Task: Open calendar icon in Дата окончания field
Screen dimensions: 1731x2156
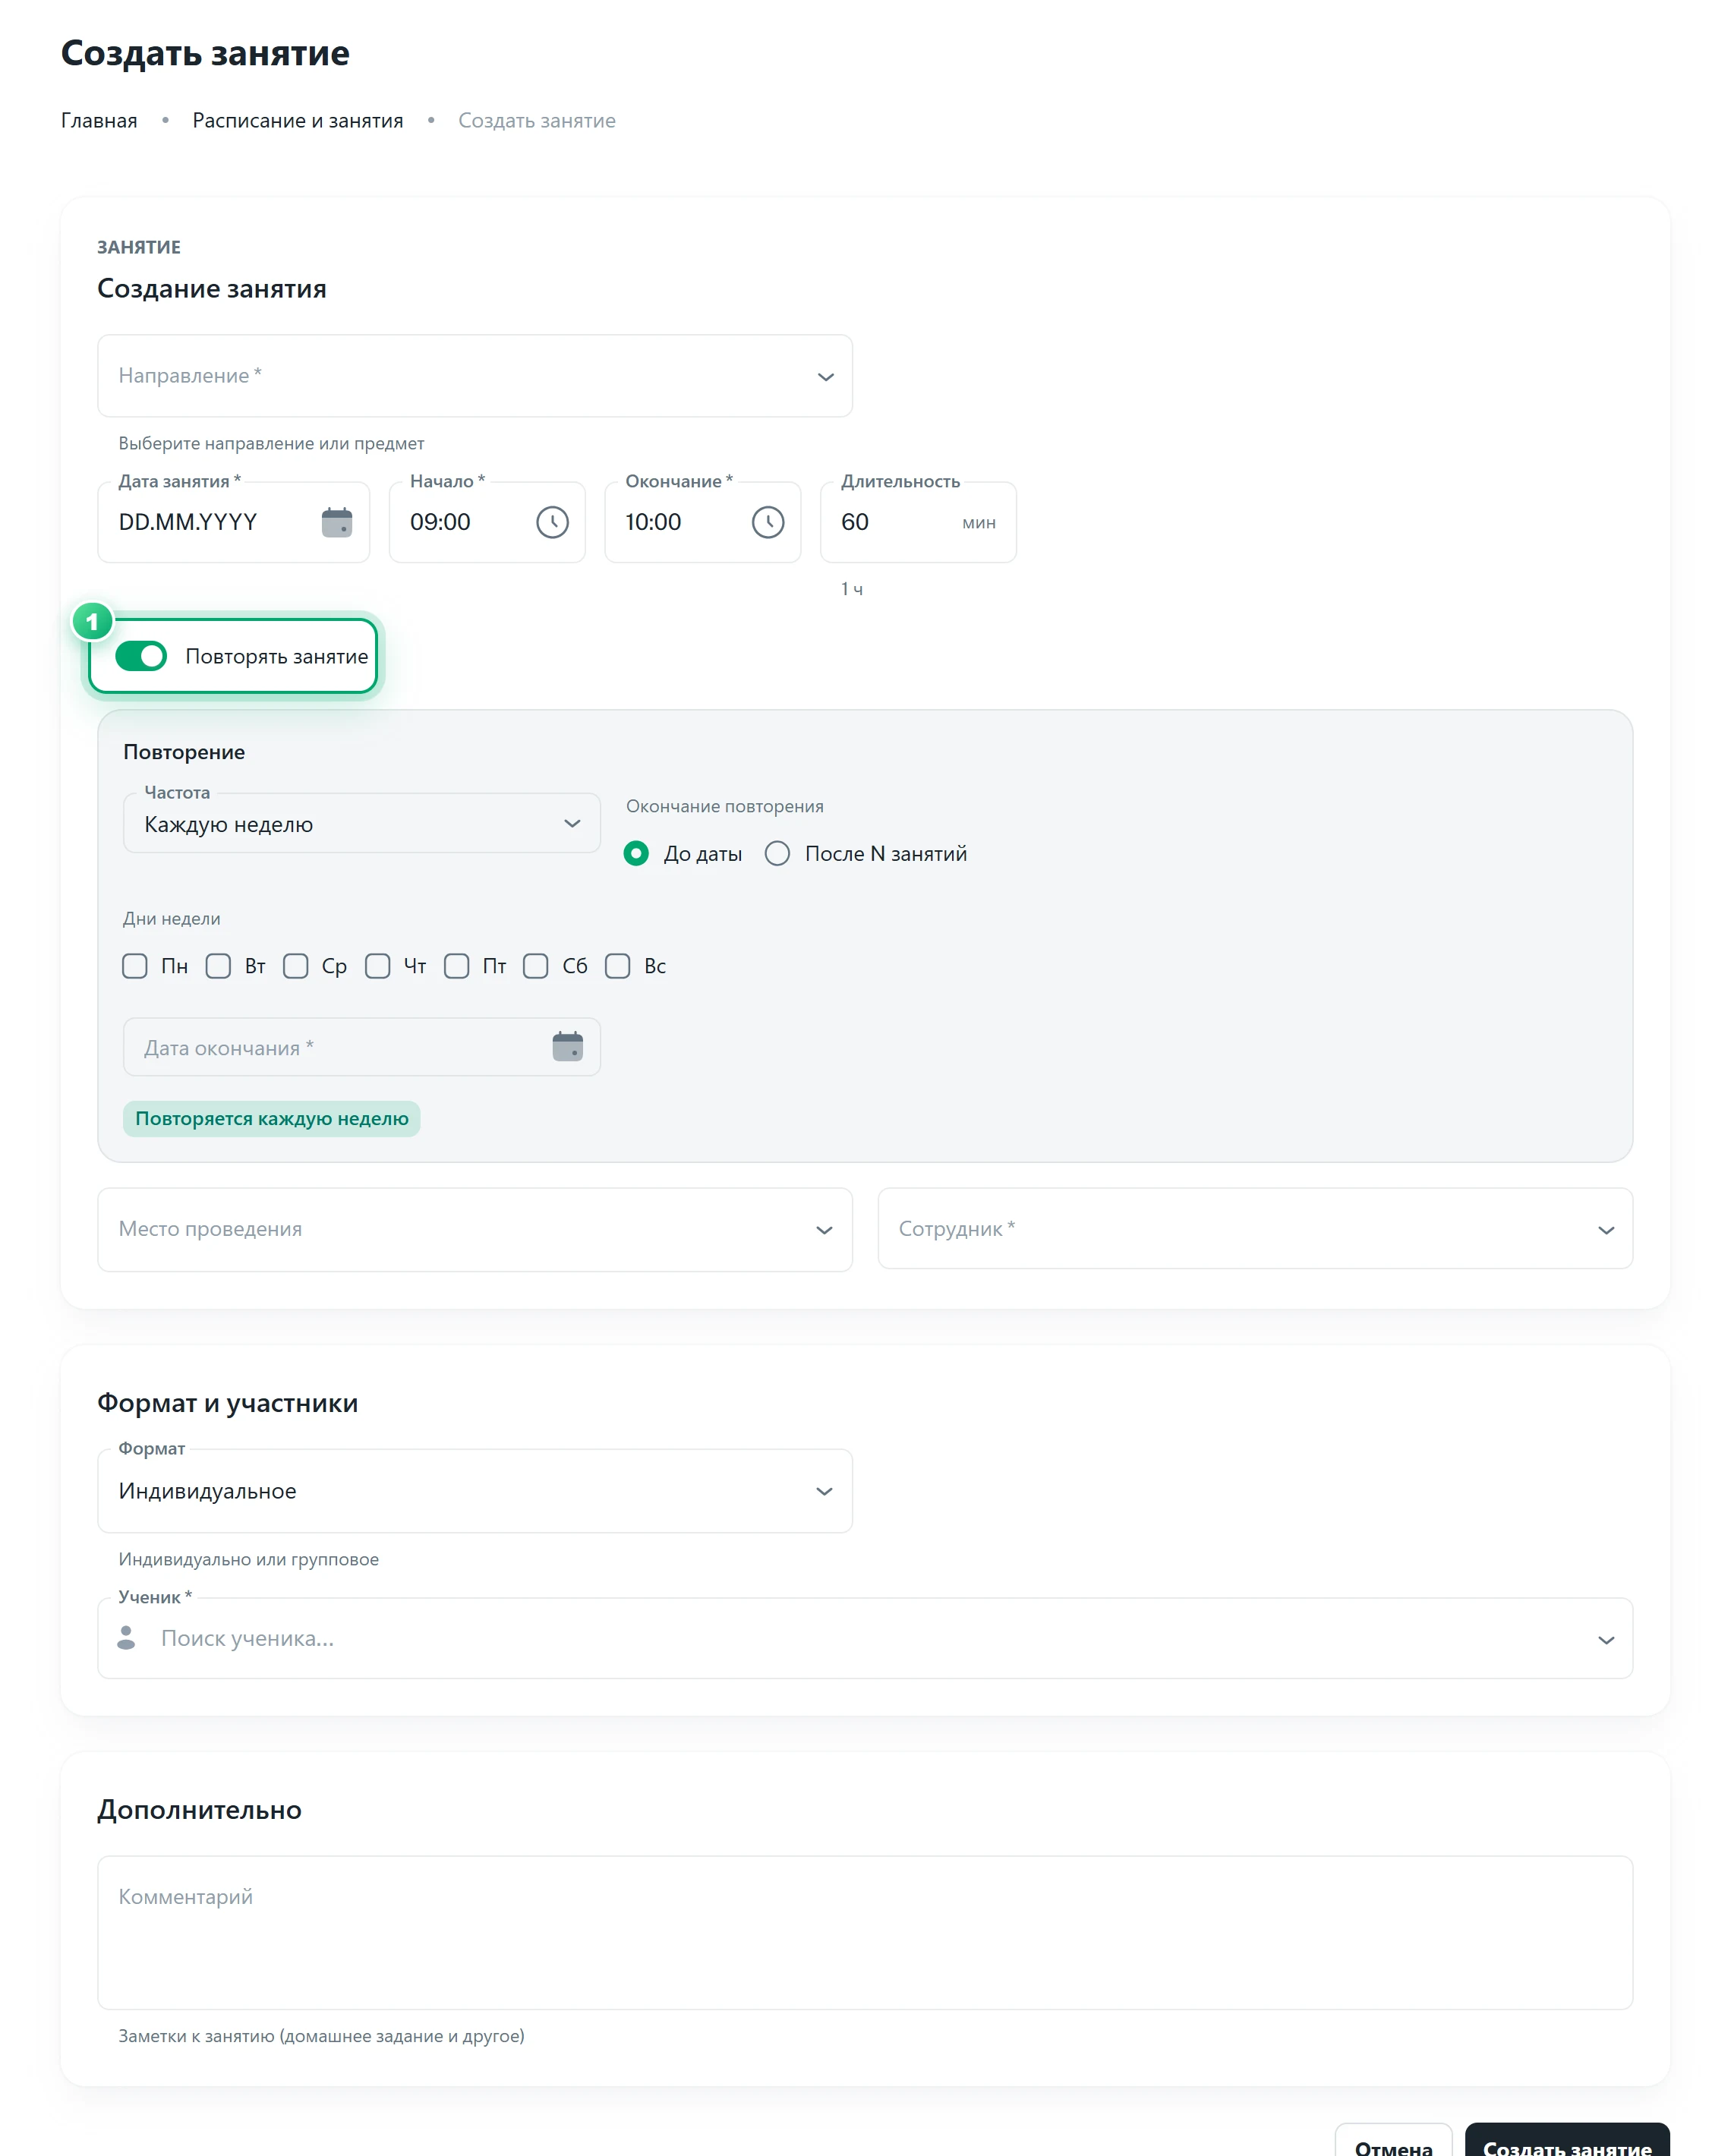Action: [x=567, y=1047]
